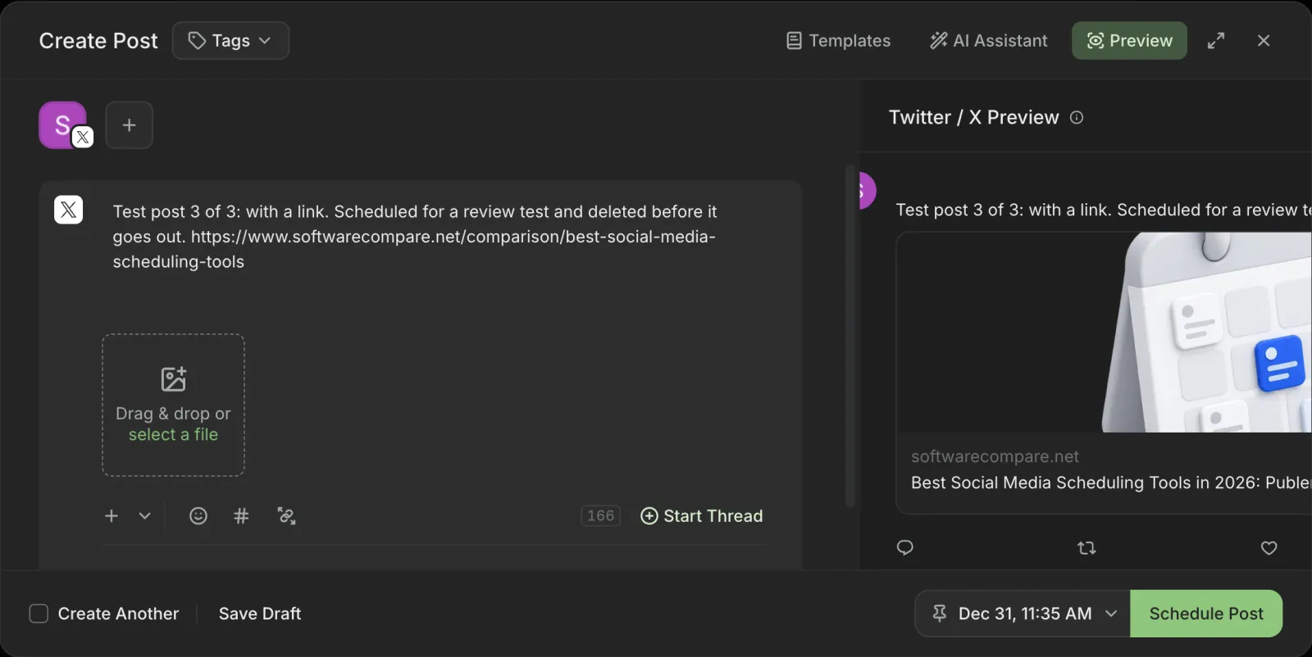Select the purple S account avatar
The height and width of the screenshot is (657, 1312).
tap(64, 125)
